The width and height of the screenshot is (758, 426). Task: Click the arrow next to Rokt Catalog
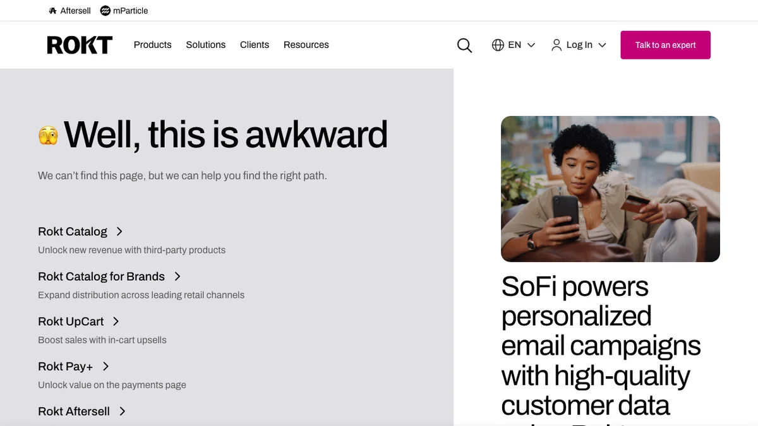119,232
